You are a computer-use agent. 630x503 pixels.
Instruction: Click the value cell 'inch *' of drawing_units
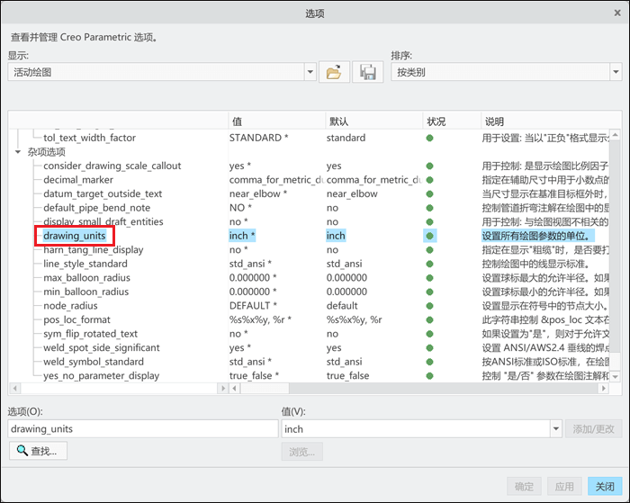click(242, 236)
